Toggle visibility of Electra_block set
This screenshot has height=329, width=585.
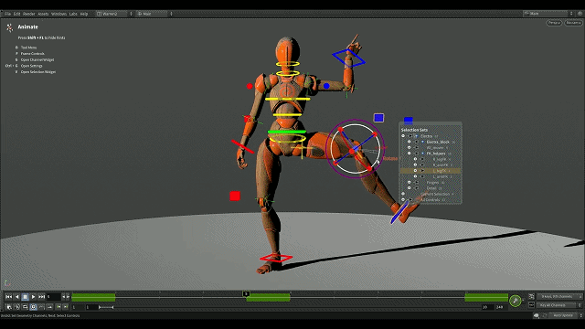(x=409, y=142)
